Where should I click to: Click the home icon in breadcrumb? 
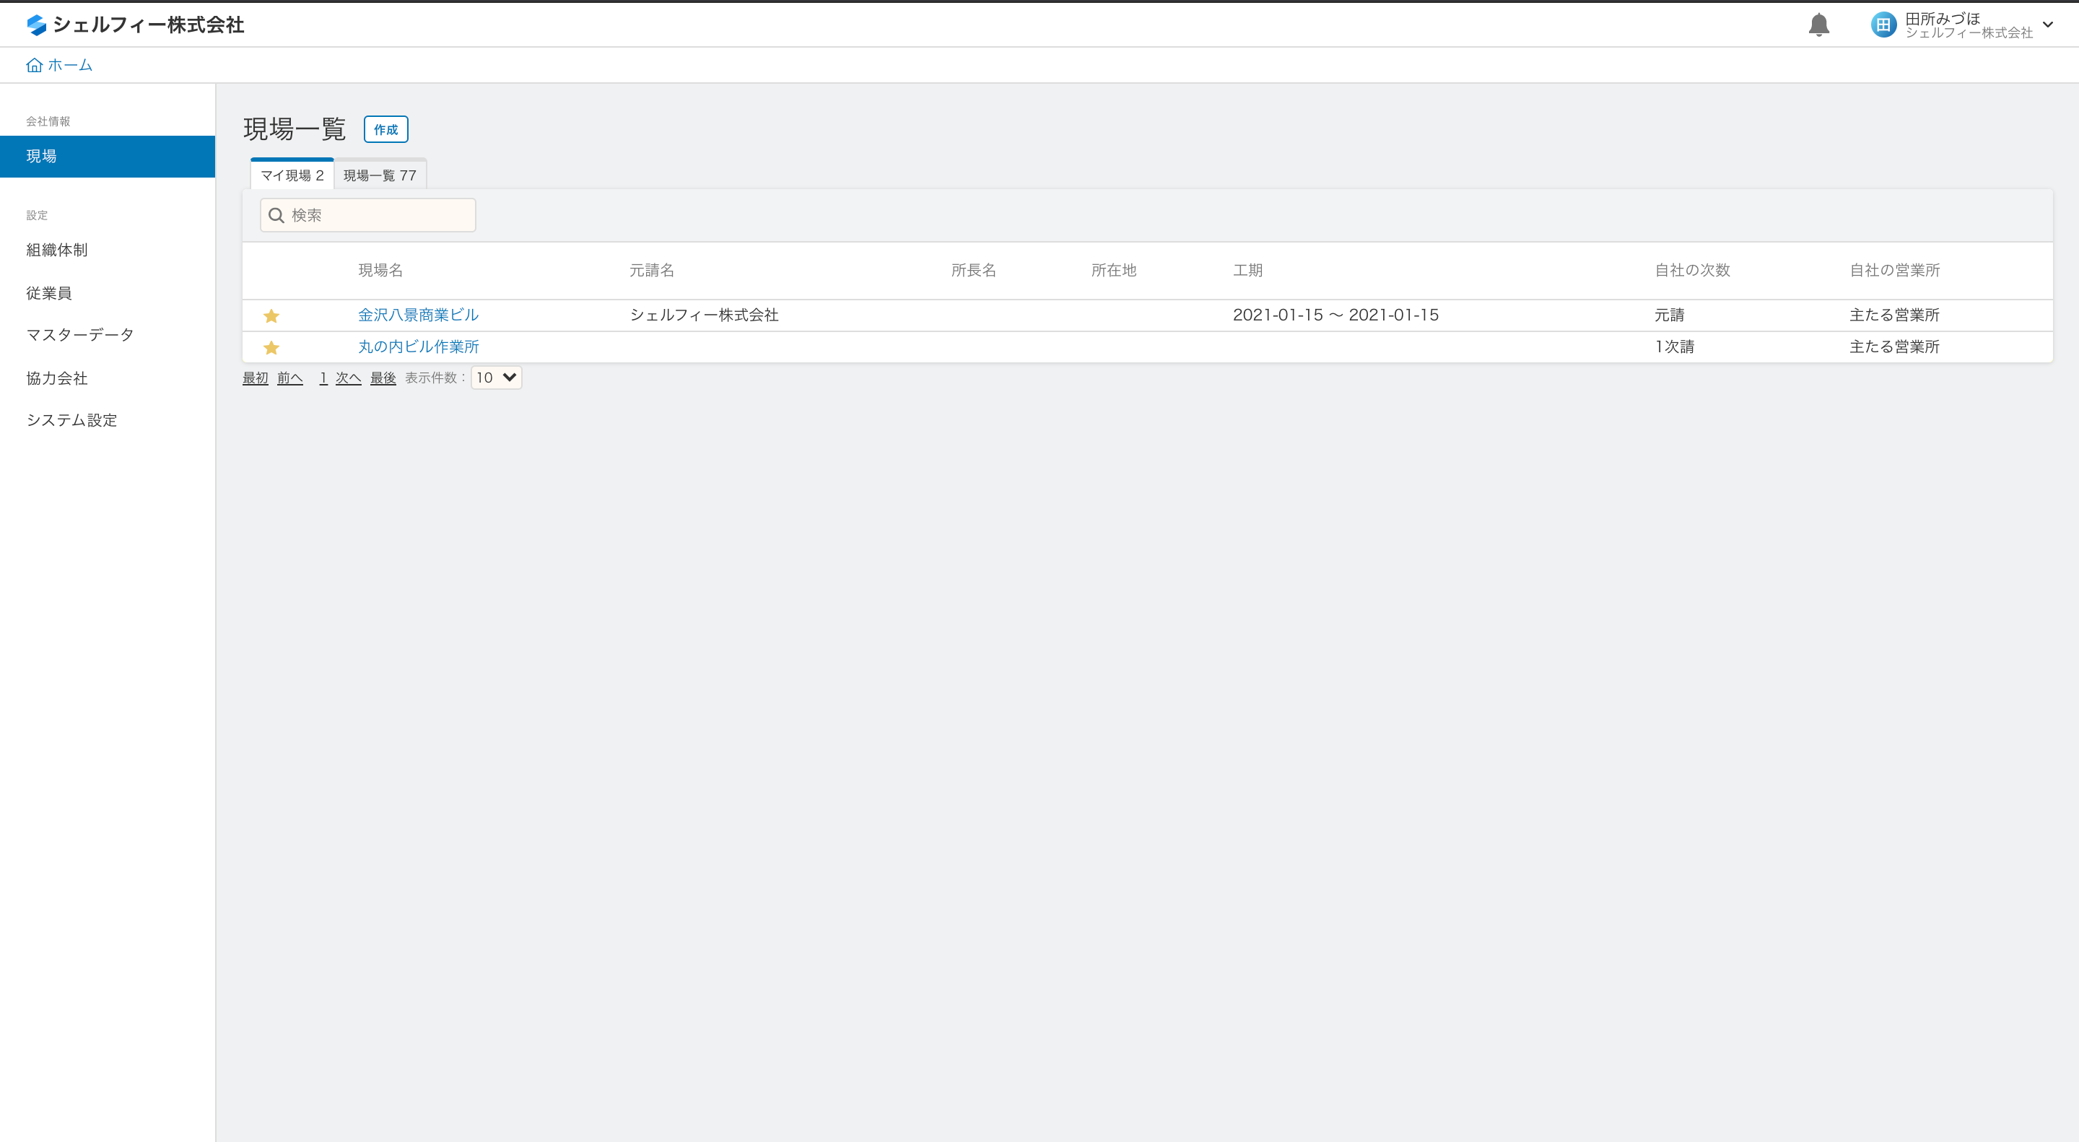(x=34, y=66)
